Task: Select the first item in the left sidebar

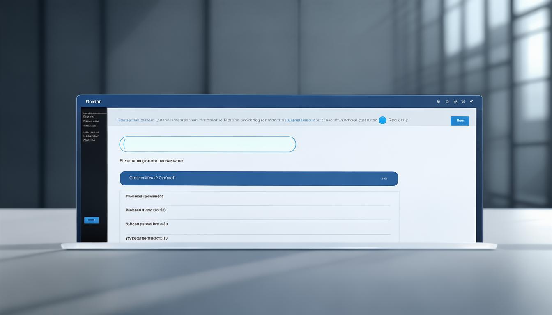Action: coord(89,116)
